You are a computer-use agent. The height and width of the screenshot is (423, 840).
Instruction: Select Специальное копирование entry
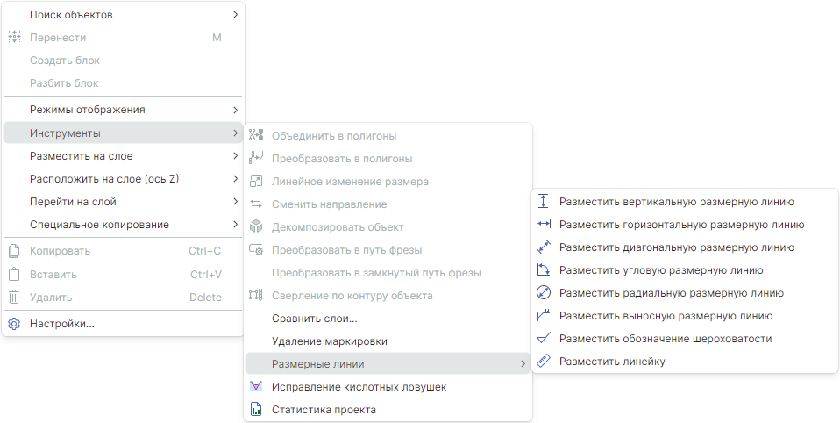tap(124, 224)
